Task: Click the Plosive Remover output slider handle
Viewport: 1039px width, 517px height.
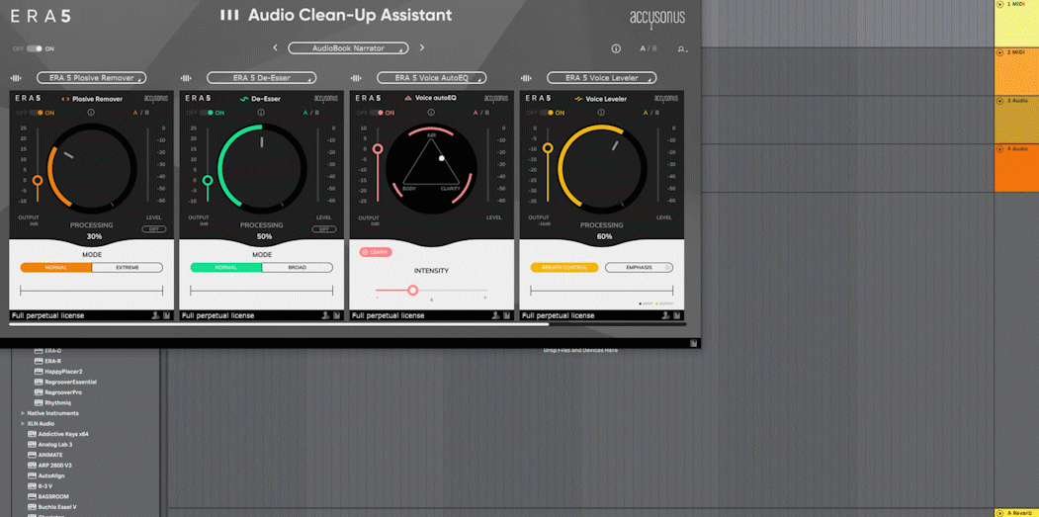Action: tap(38, 180)
